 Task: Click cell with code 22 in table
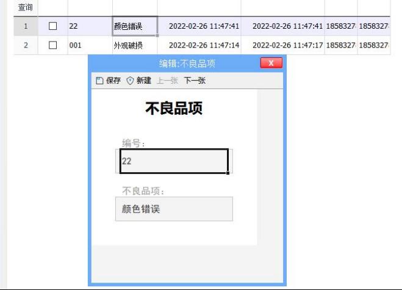pos(90,26)
